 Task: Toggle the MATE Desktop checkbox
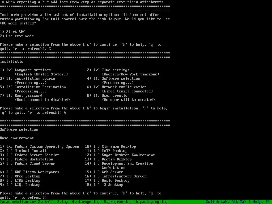[97, 151]
